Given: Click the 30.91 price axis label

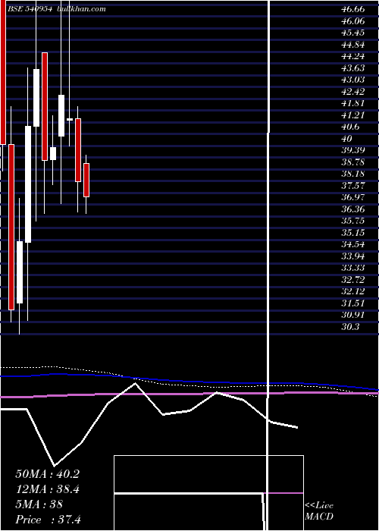Looking at the screenshot, I should point(353,315).
